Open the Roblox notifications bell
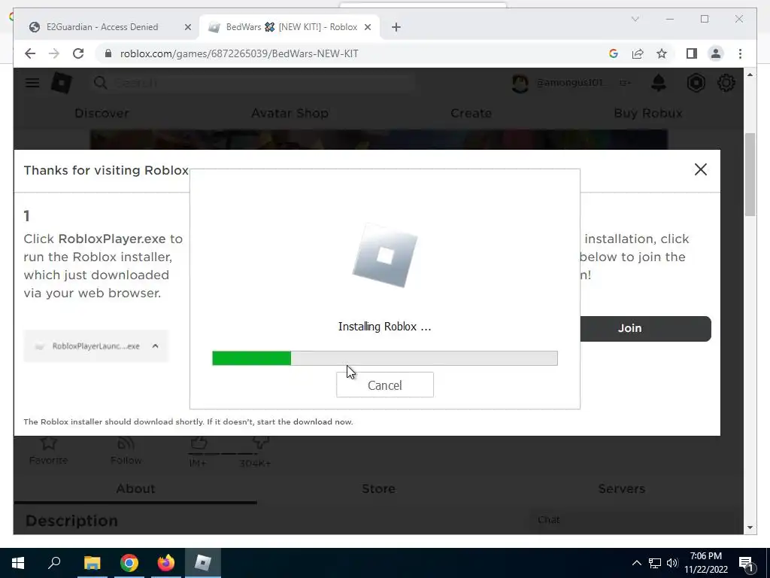The height and width of the screenshot is (578, 770). 659,83
